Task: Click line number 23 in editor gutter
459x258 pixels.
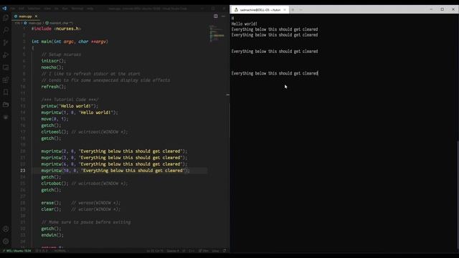Action: pyautogui.click(x=23, y=171)
